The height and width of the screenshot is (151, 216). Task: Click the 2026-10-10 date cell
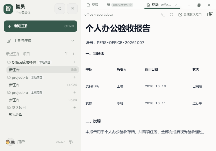(156, 86)
